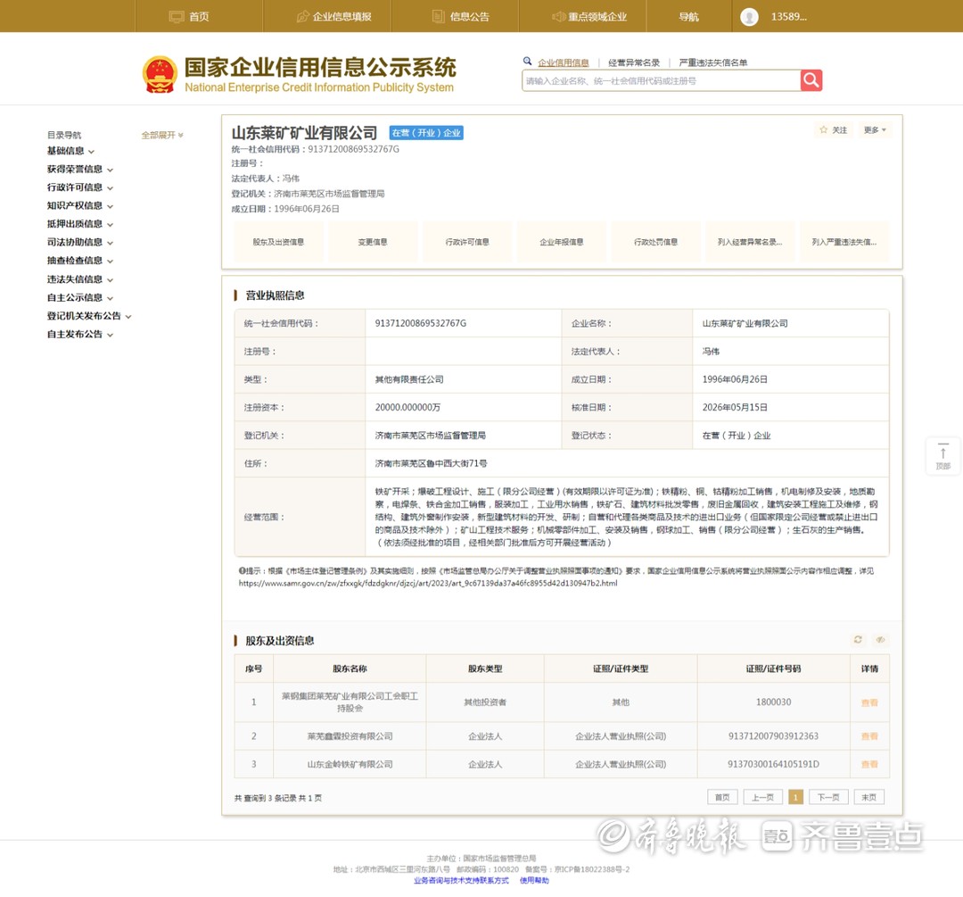Click the 股东类型 column header
This screenshot has height=897, width=963.
tap(485, 669)
